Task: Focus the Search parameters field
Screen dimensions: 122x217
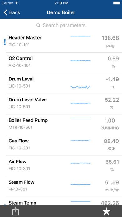Action: pos(61,25)
